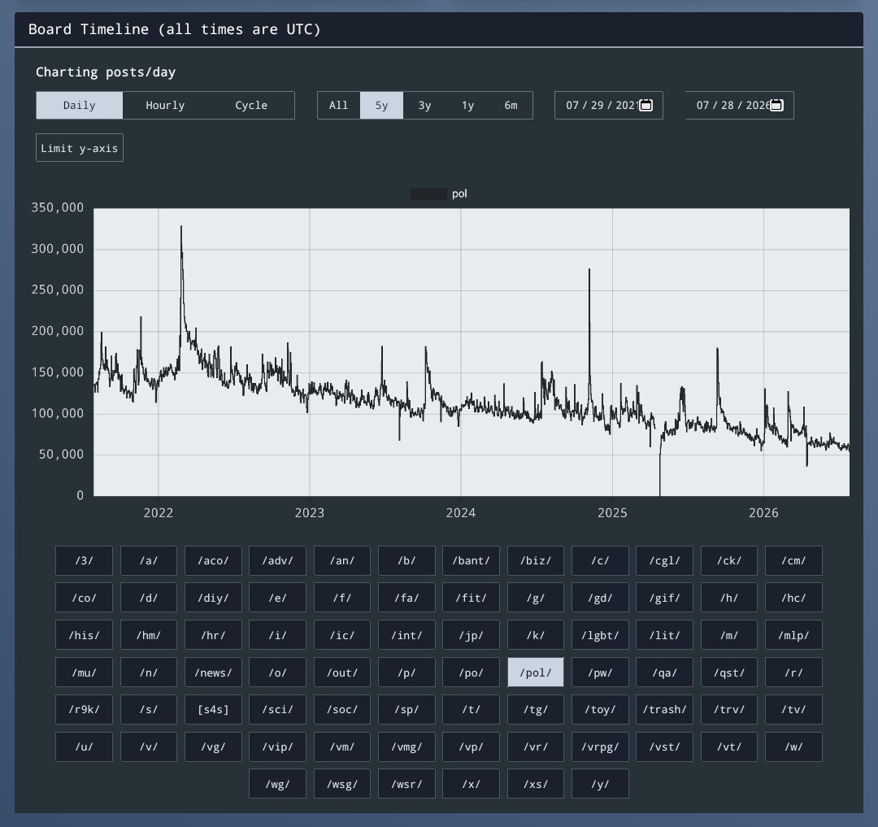
Task: Click the start date field 07/29/2021
Action: (609, 105)
